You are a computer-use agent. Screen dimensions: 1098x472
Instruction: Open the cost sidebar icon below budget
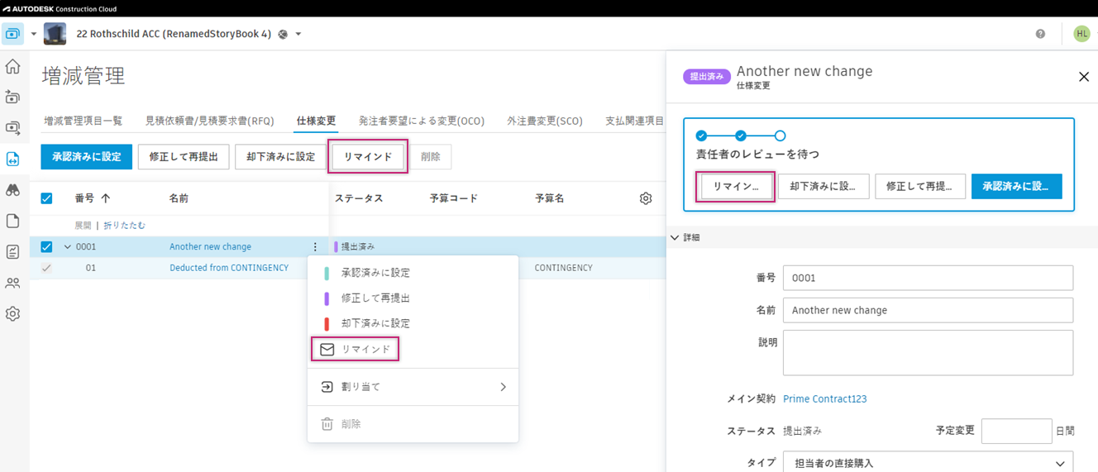click(x=12, y=128)
